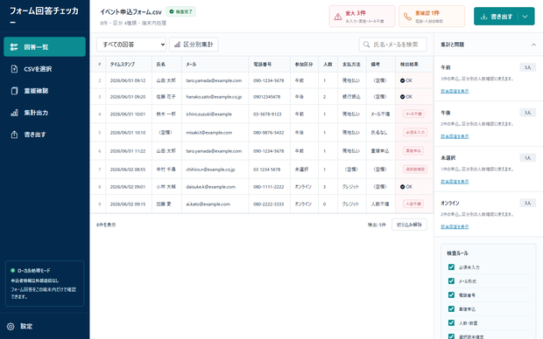Click the phone number 03-5678-9123
The height and width of the screenshot is (339, 543).
tap(267, 114)
